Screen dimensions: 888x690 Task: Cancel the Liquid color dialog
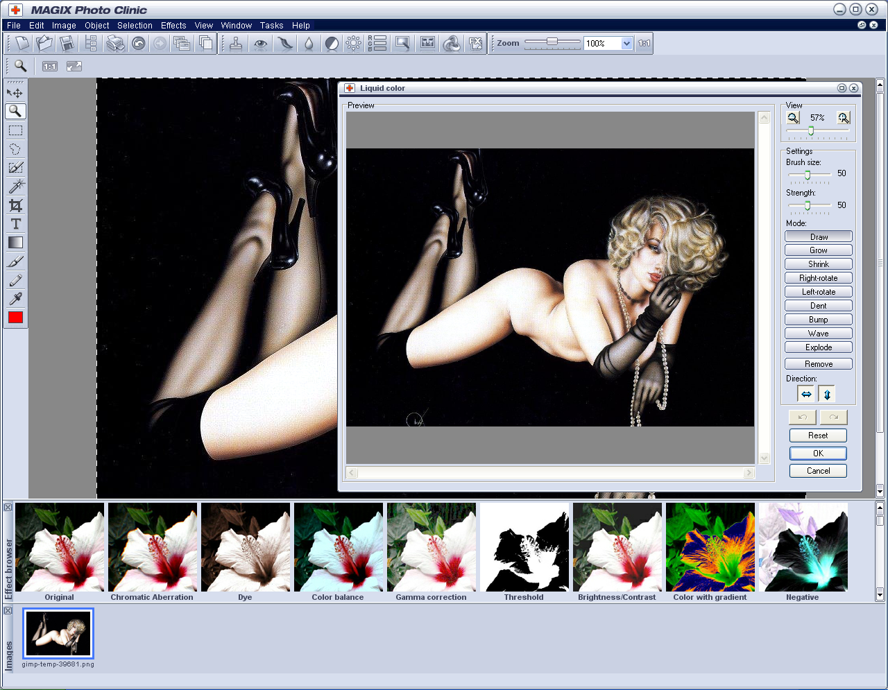(x=818, y=471)
